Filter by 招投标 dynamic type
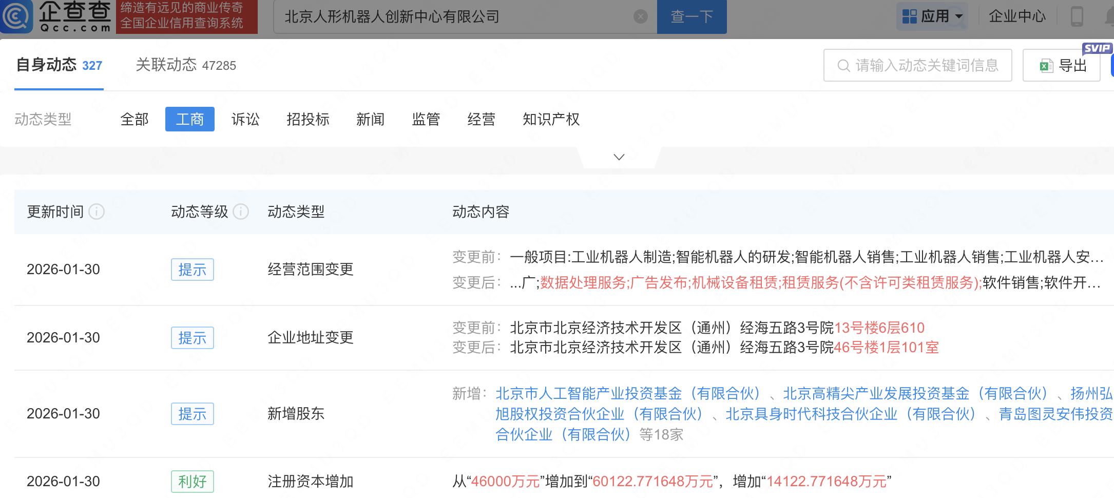This screenshot has height=498, width=1114. (x=308, y=119)
